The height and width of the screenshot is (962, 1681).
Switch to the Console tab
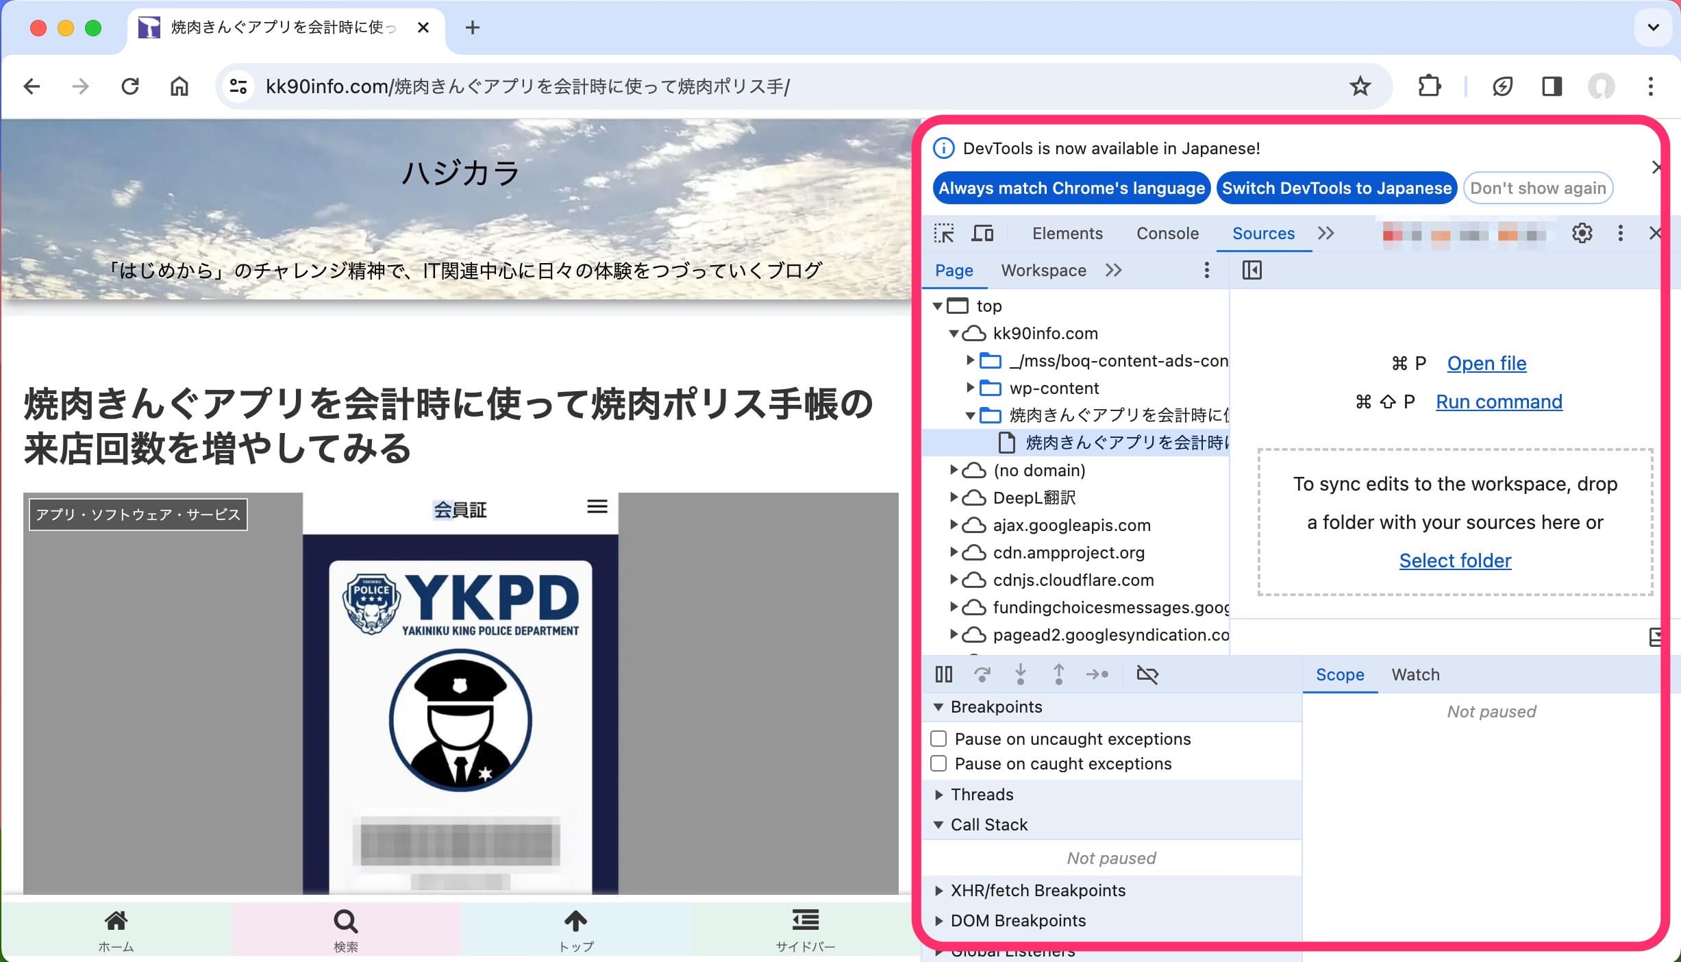tap(1167, 233)
